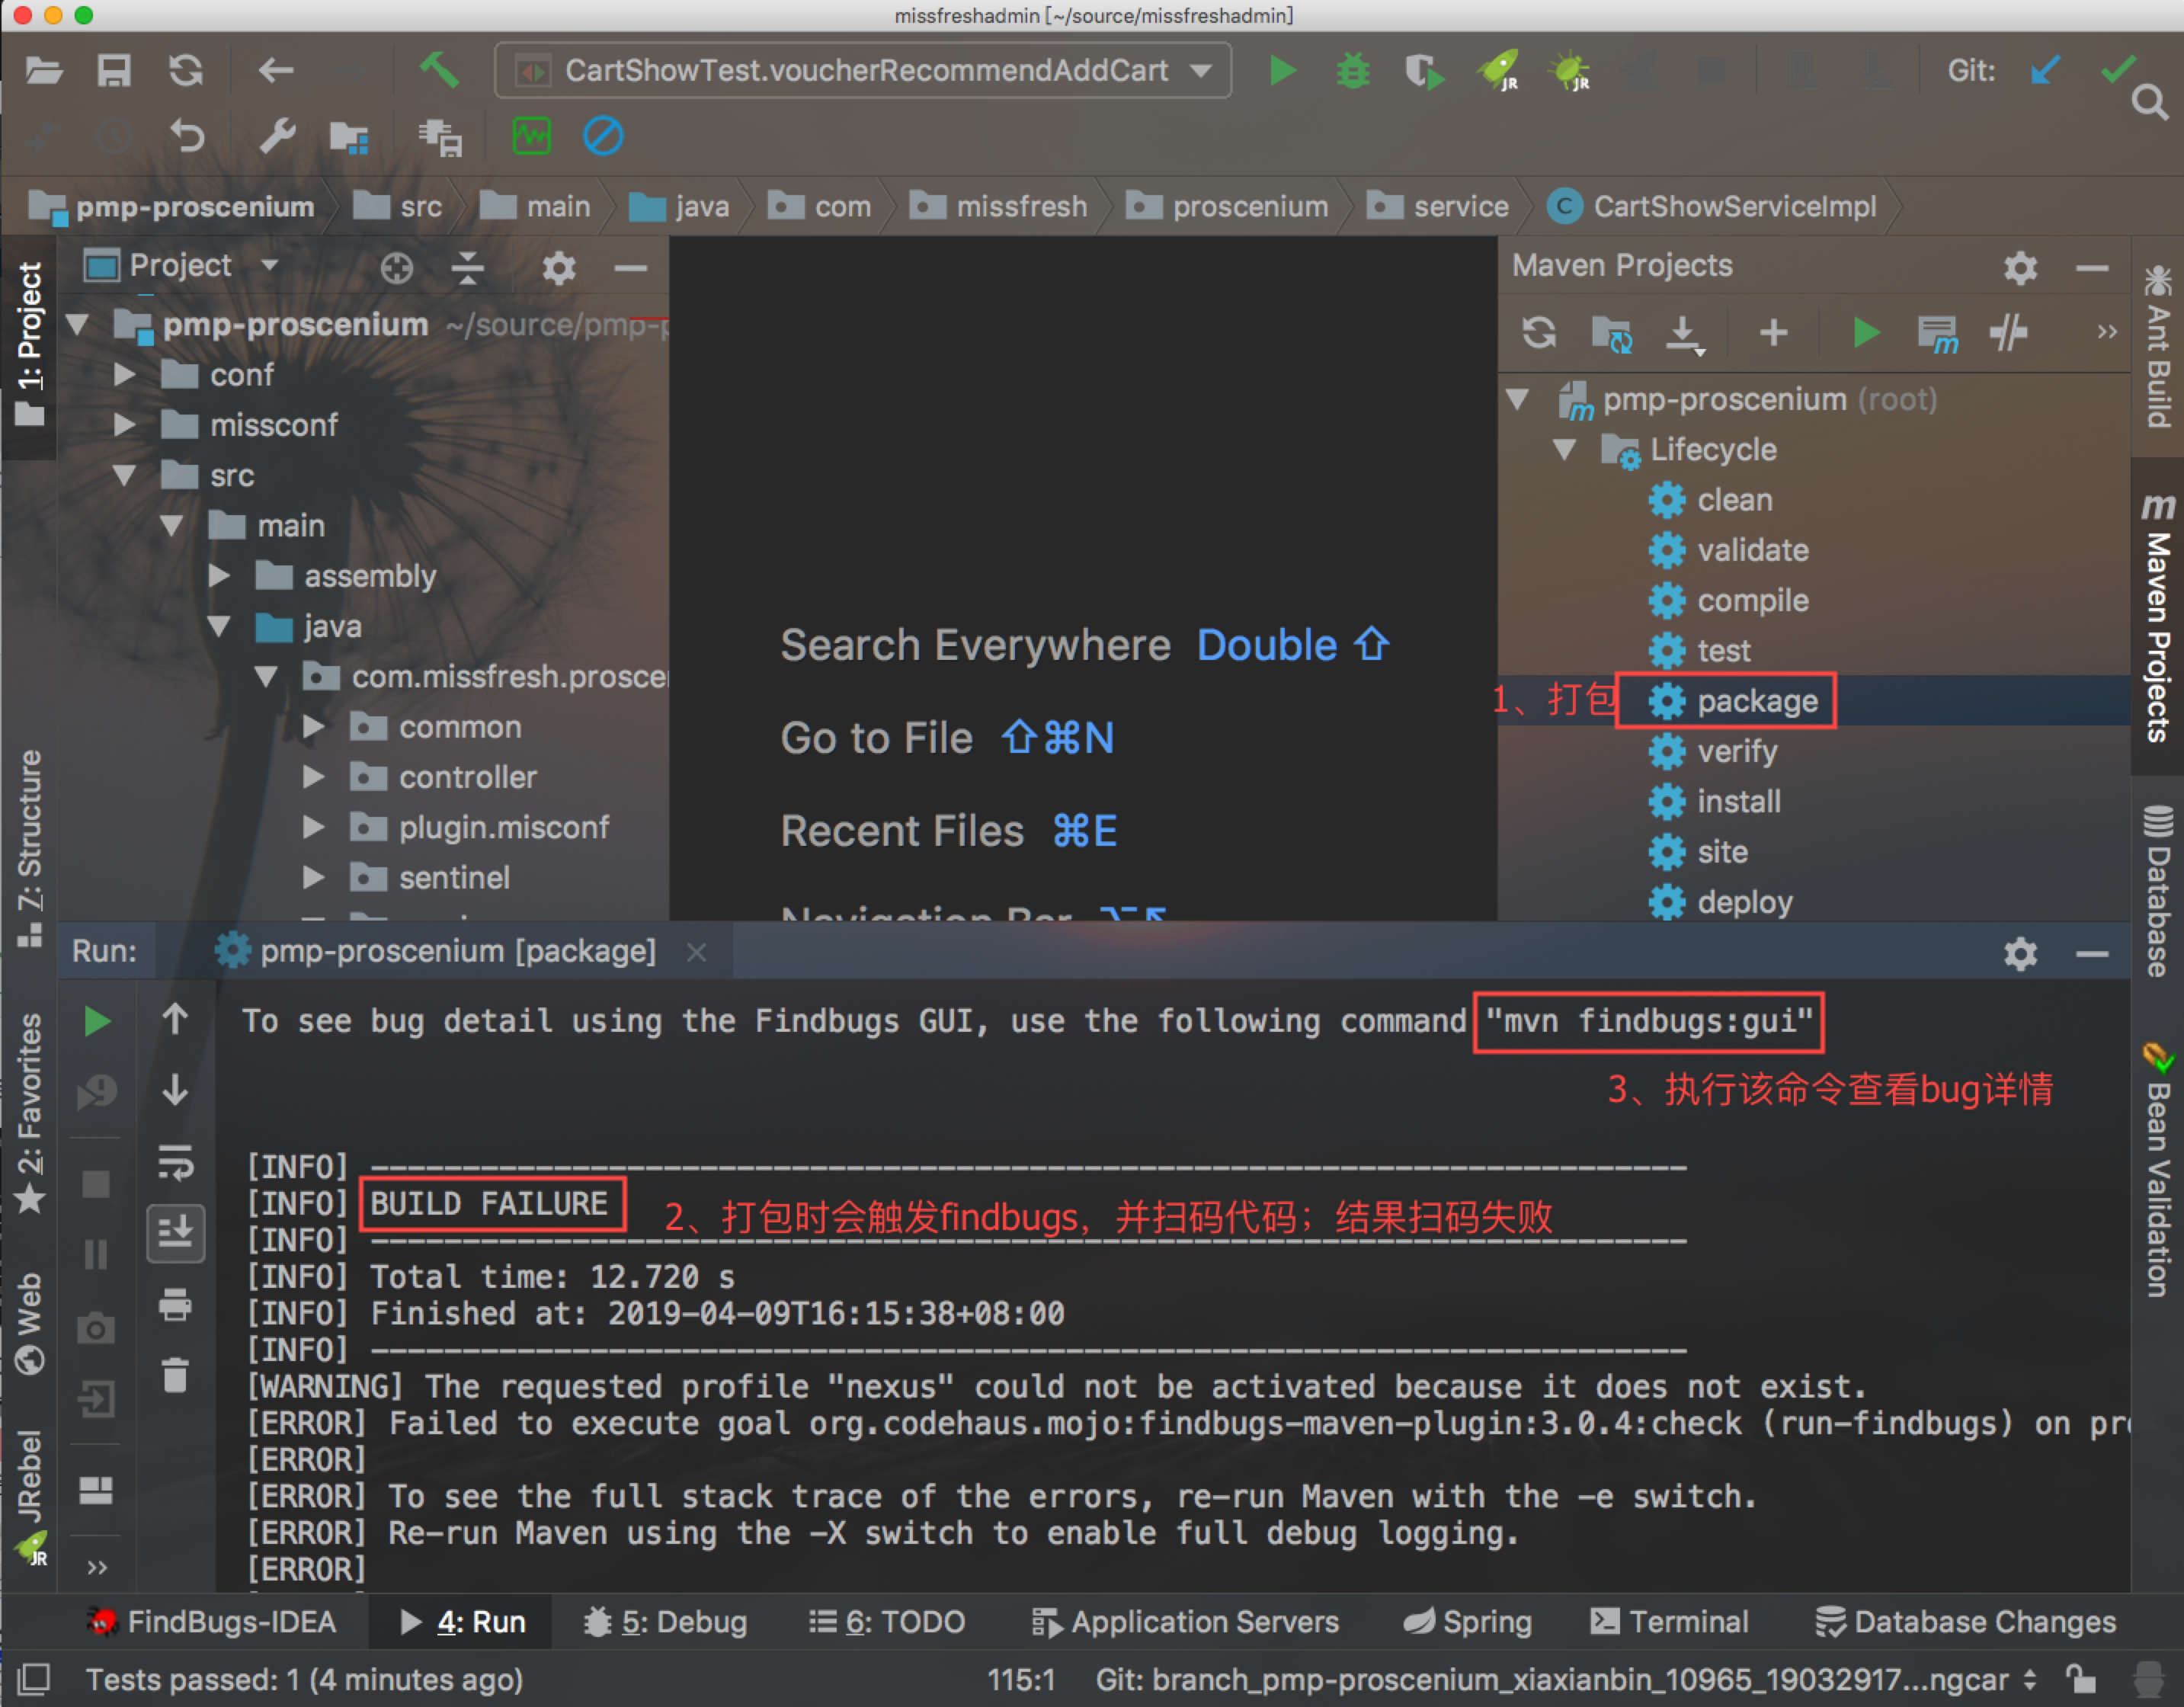
Task: Open the Project view mode dropdown
Action: pos(181,266)
